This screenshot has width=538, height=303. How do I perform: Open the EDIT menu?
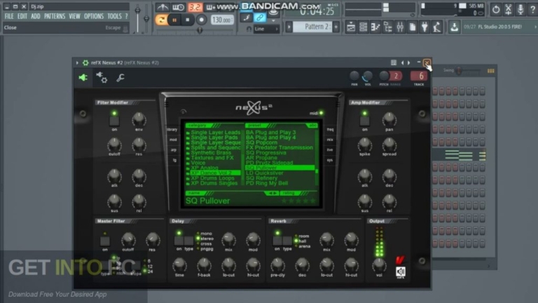tap(22, 16)
